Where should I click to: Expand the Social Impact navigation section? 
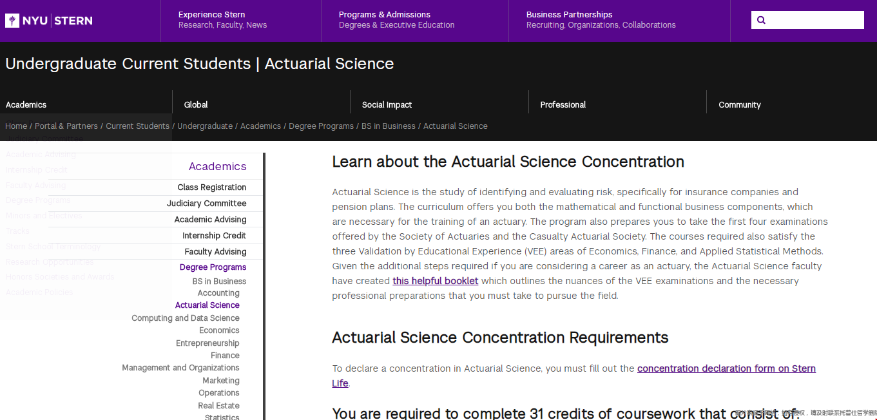[387, 104]
